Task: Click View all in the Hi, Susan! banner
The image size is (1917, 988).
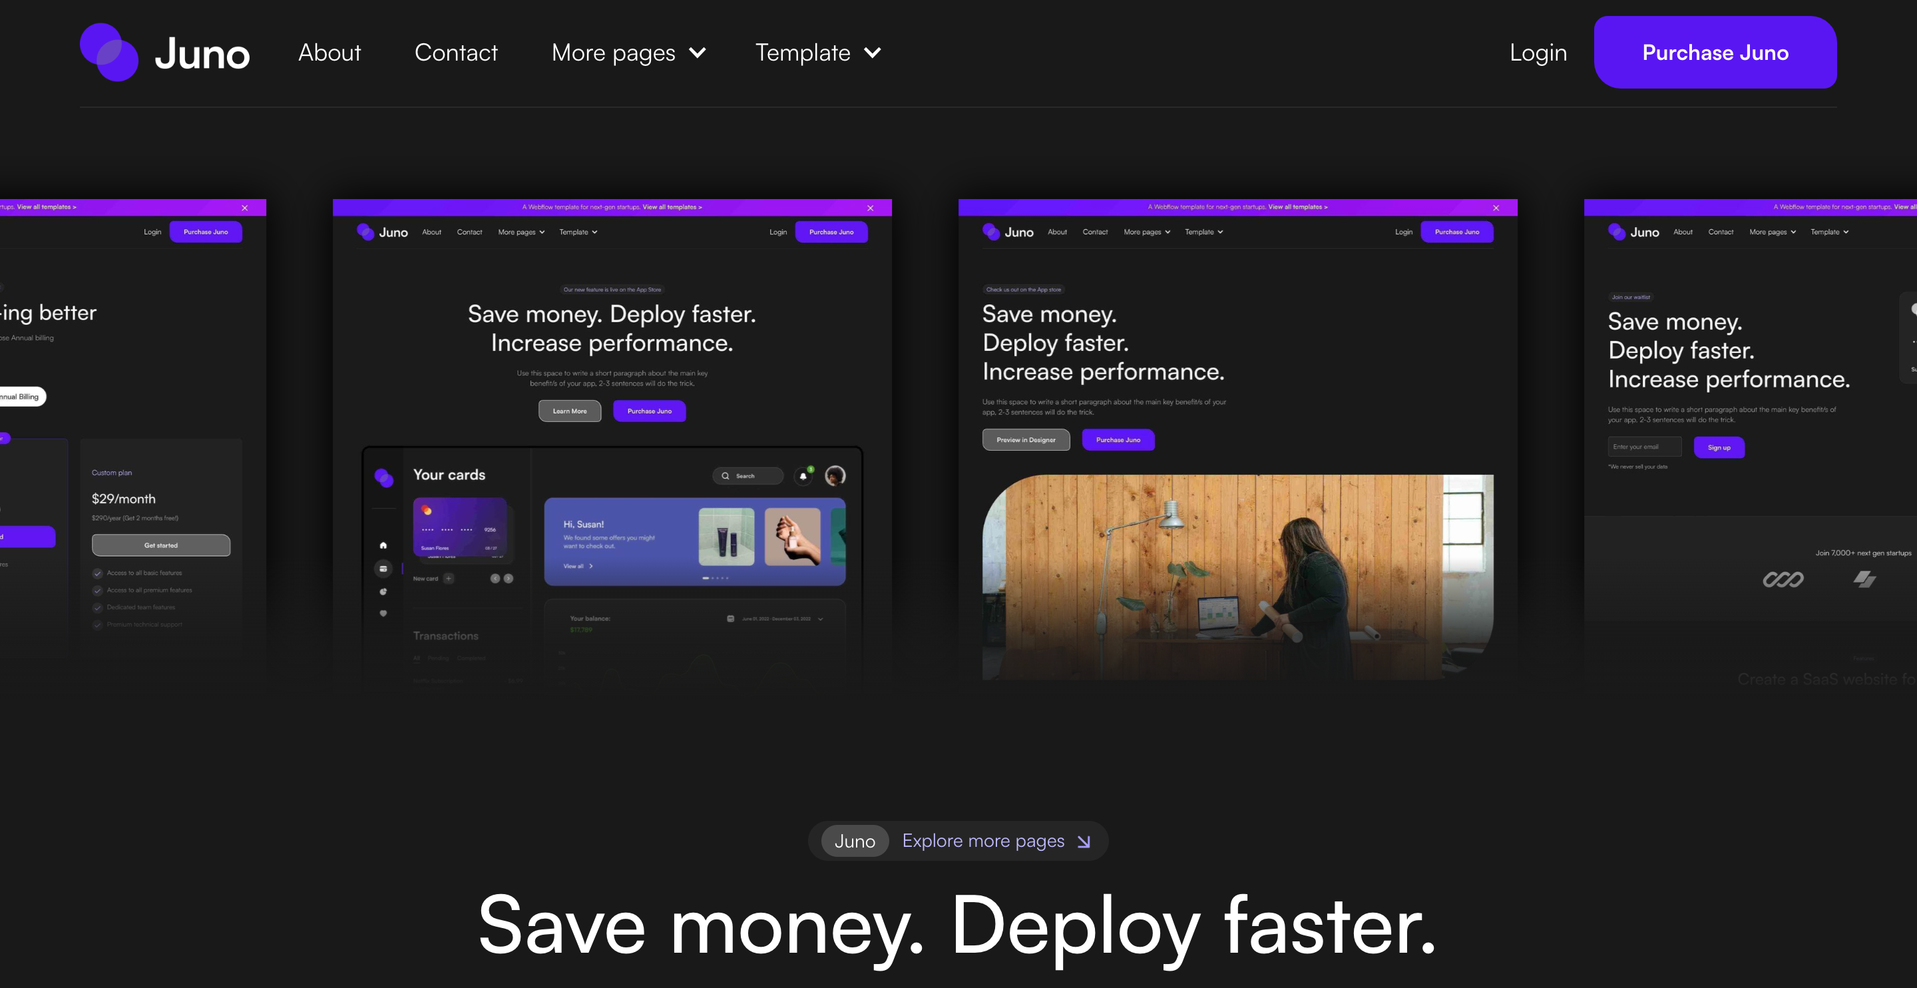Action: tap(578, 566)
